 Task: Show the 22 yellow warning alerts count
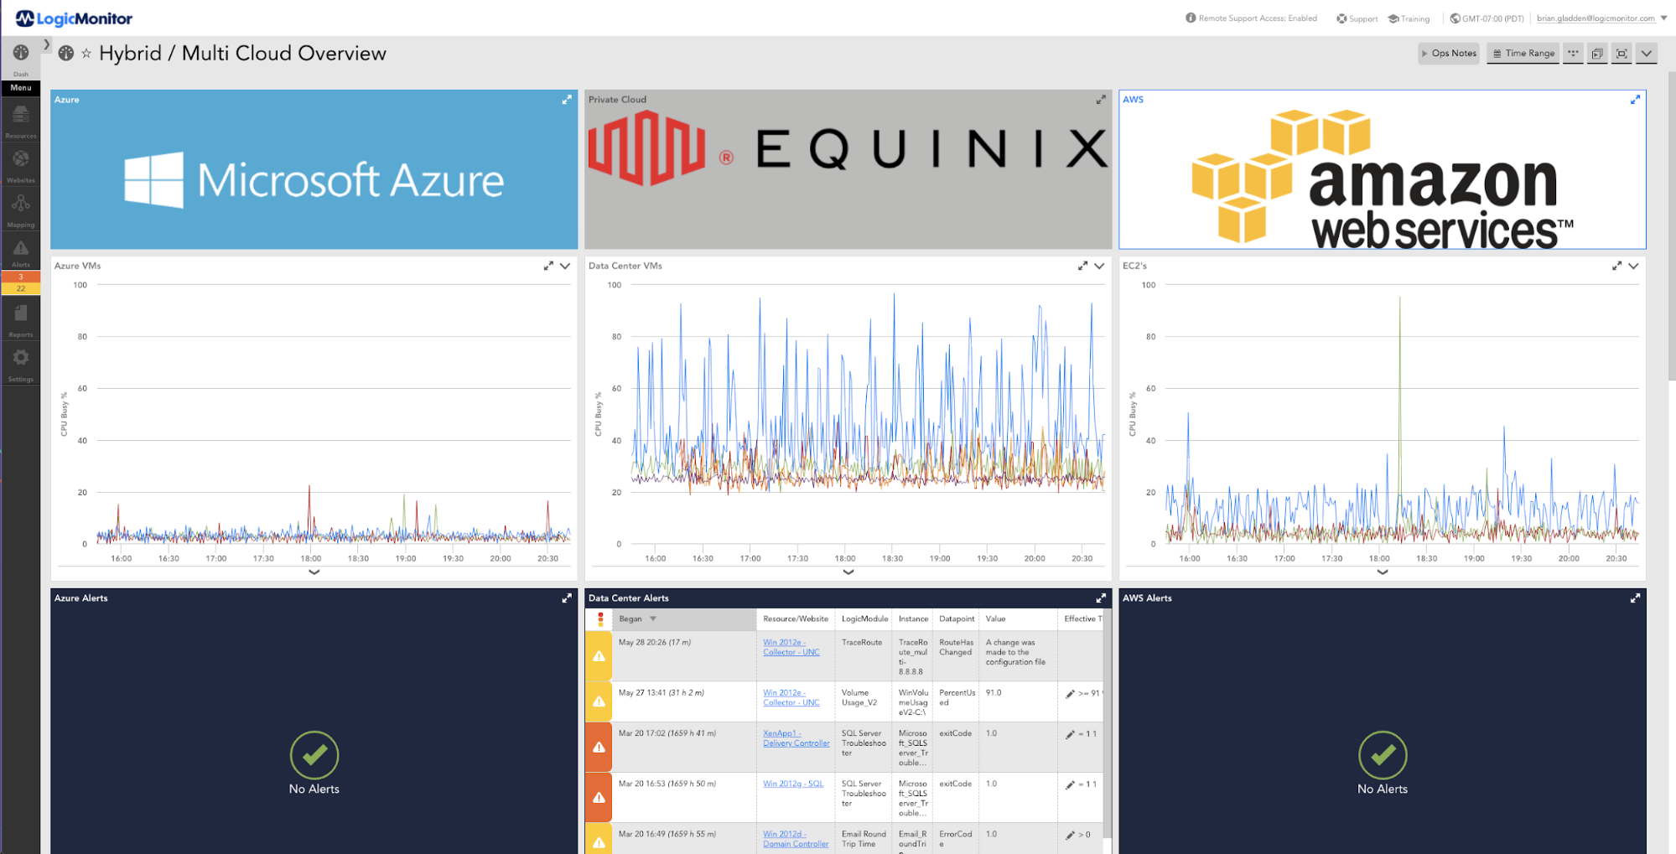21,288
